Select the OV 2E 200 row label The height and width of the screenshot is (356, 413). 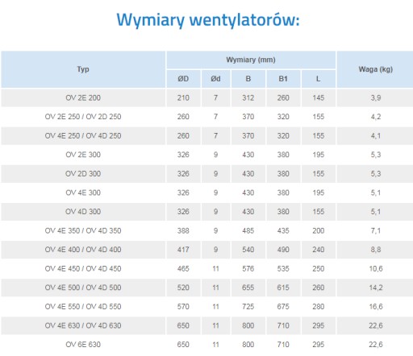tap(83, 97)
